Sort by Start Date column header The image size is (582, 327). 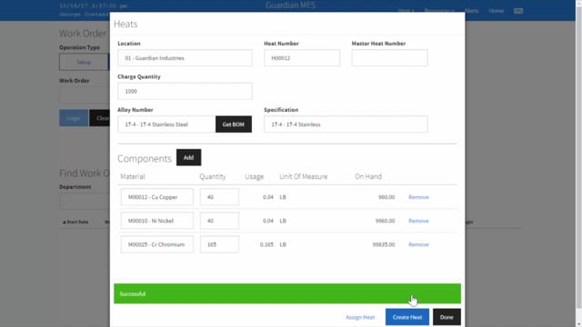tap(75, 222)
